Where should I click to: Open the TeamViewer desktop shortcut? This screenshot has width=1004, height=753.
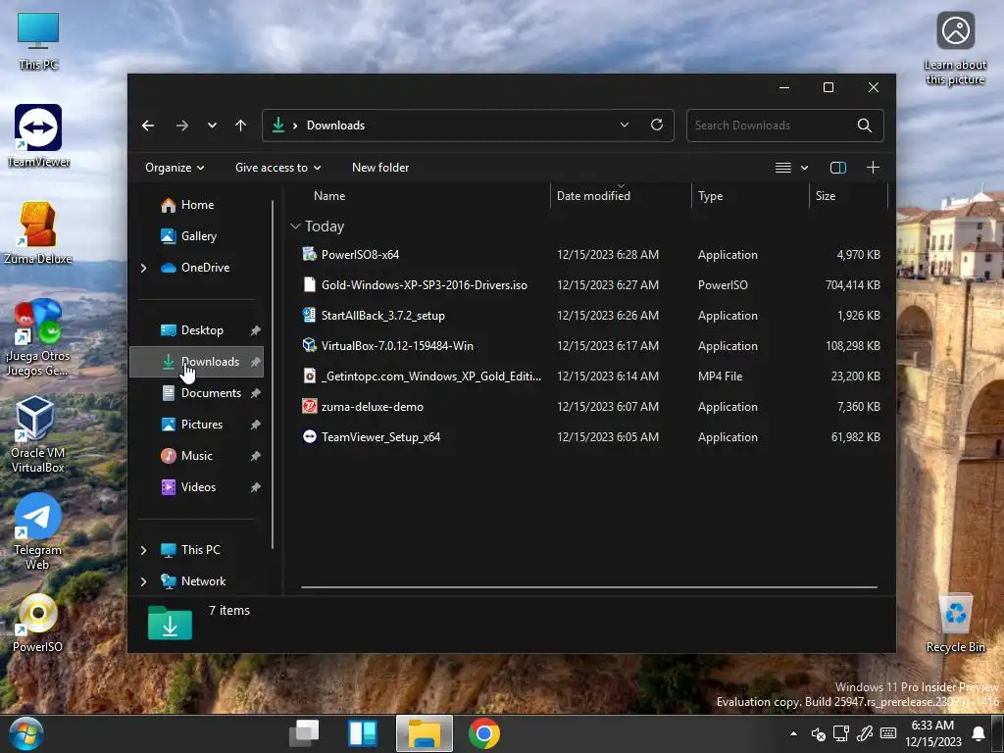click(38, 135)
